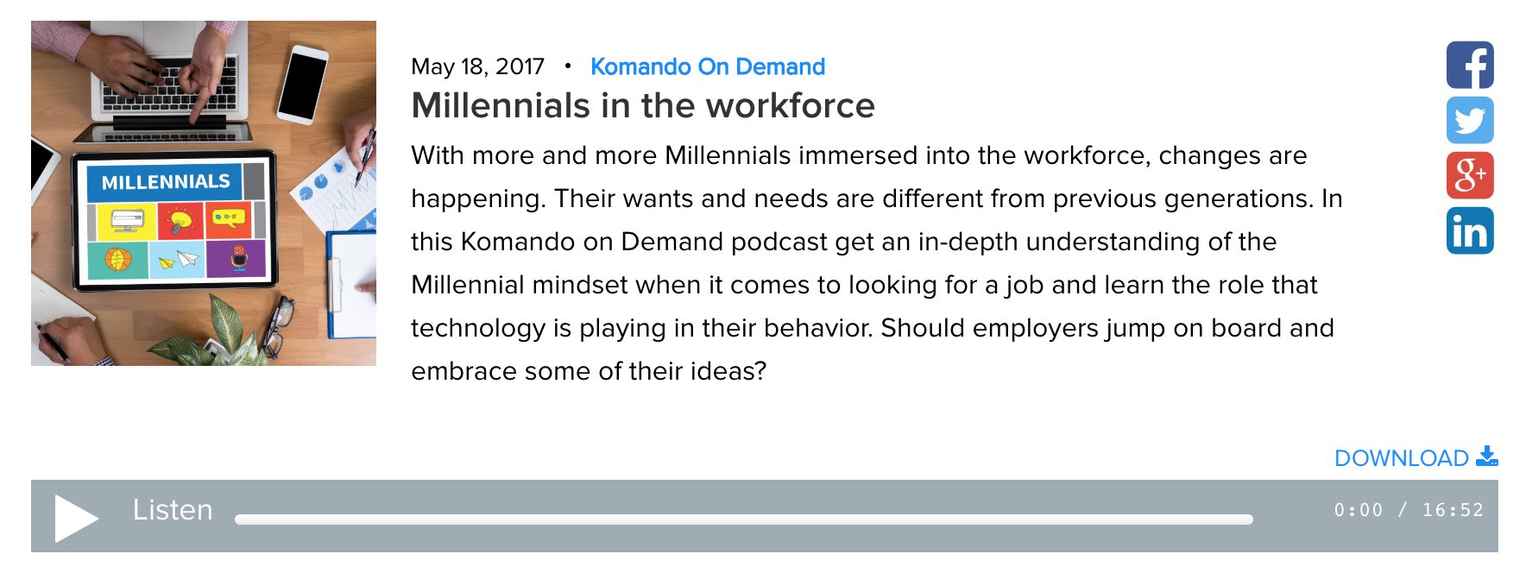This screenshot has height=573, width=1526.
Task: Click the Listen label in the player
Action: click(x=173, y=510)
